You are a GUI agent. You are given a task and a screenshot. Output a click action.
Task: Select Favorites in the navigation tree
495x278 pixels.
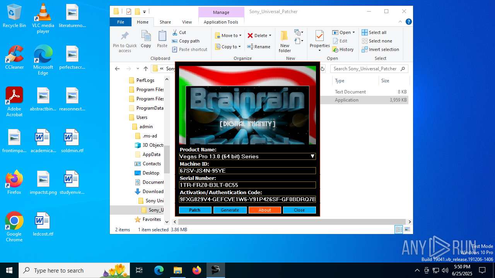pyautogui.click(x=148, y=219)
